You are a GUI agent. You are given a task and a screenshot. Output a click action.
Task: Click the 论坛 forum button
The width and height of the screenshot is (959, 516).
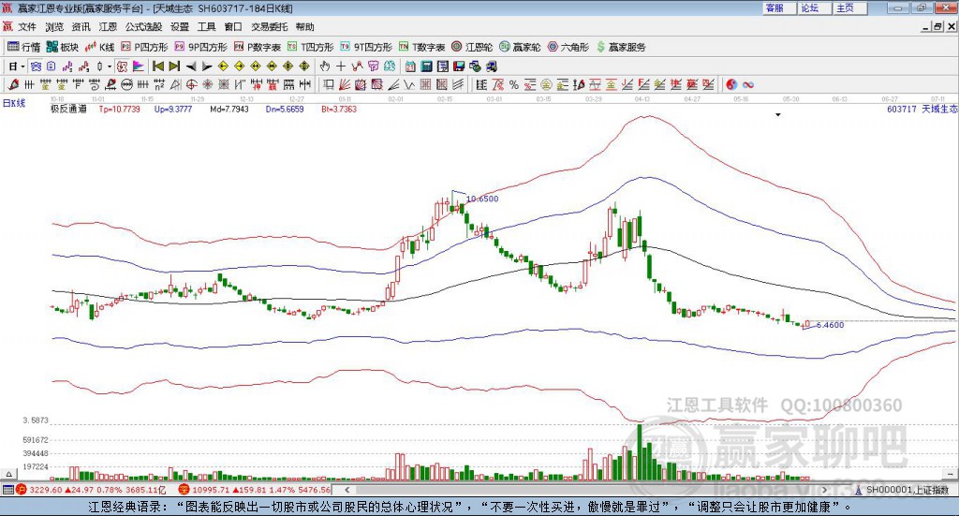814,7
